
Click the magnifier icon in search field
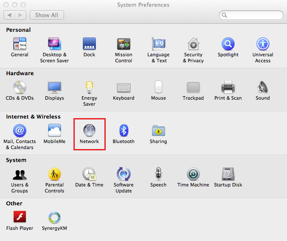point(224,15)
